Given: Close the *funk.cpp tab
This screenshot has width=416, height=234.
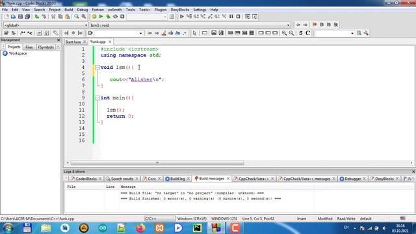Looking at the screenshot, I should 110,42.
